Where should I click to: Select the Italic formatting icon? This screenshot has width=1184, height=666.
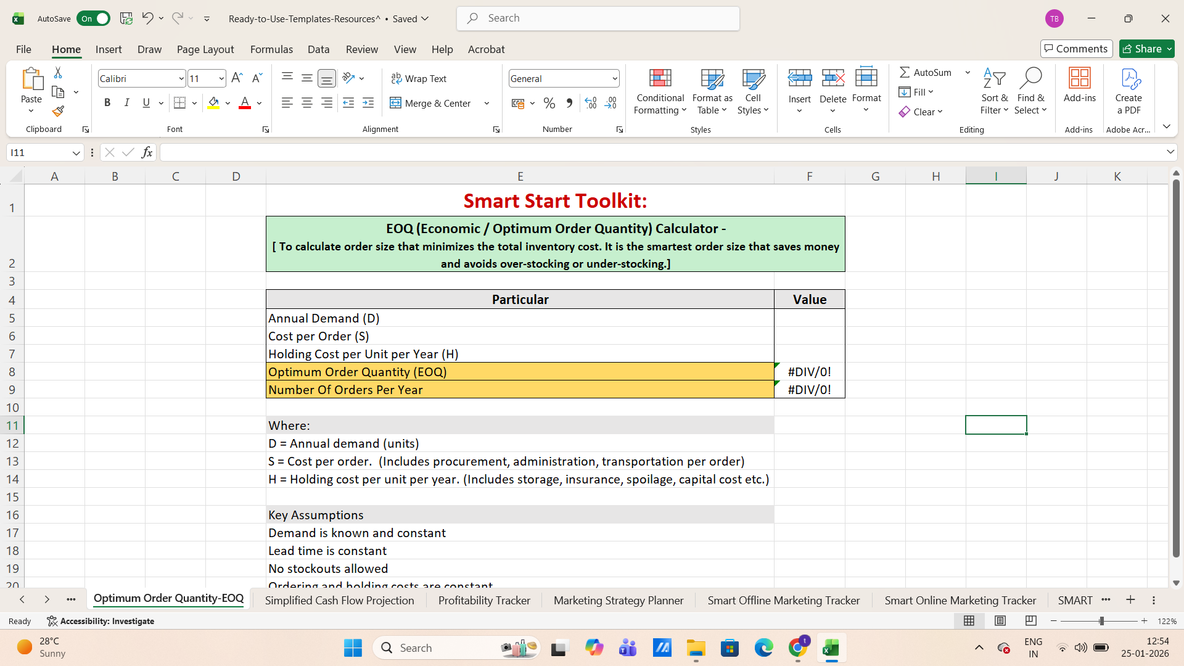(x=127, y=102)
